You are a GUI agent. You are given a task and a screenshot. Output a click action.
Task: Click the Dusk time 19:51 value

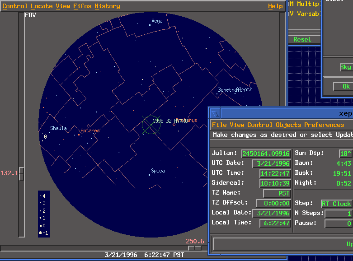point(342,173)
